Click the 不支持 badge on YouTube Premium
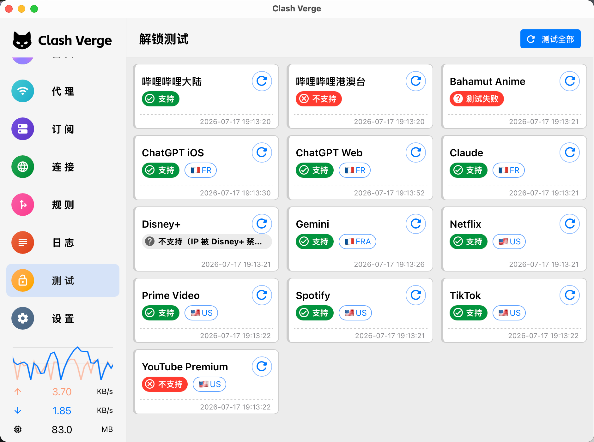Screen dimensions: 594x442 pyautogui.click(x=165, y=384)
